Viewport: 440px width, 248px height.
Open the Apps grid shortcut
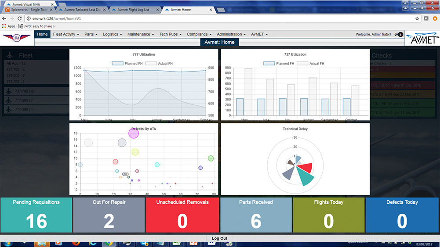[x=9, y=26]
